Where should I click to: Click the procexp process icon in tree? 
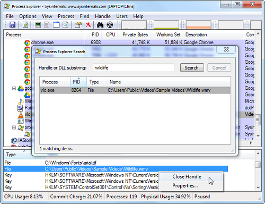(x=21, y=127)
